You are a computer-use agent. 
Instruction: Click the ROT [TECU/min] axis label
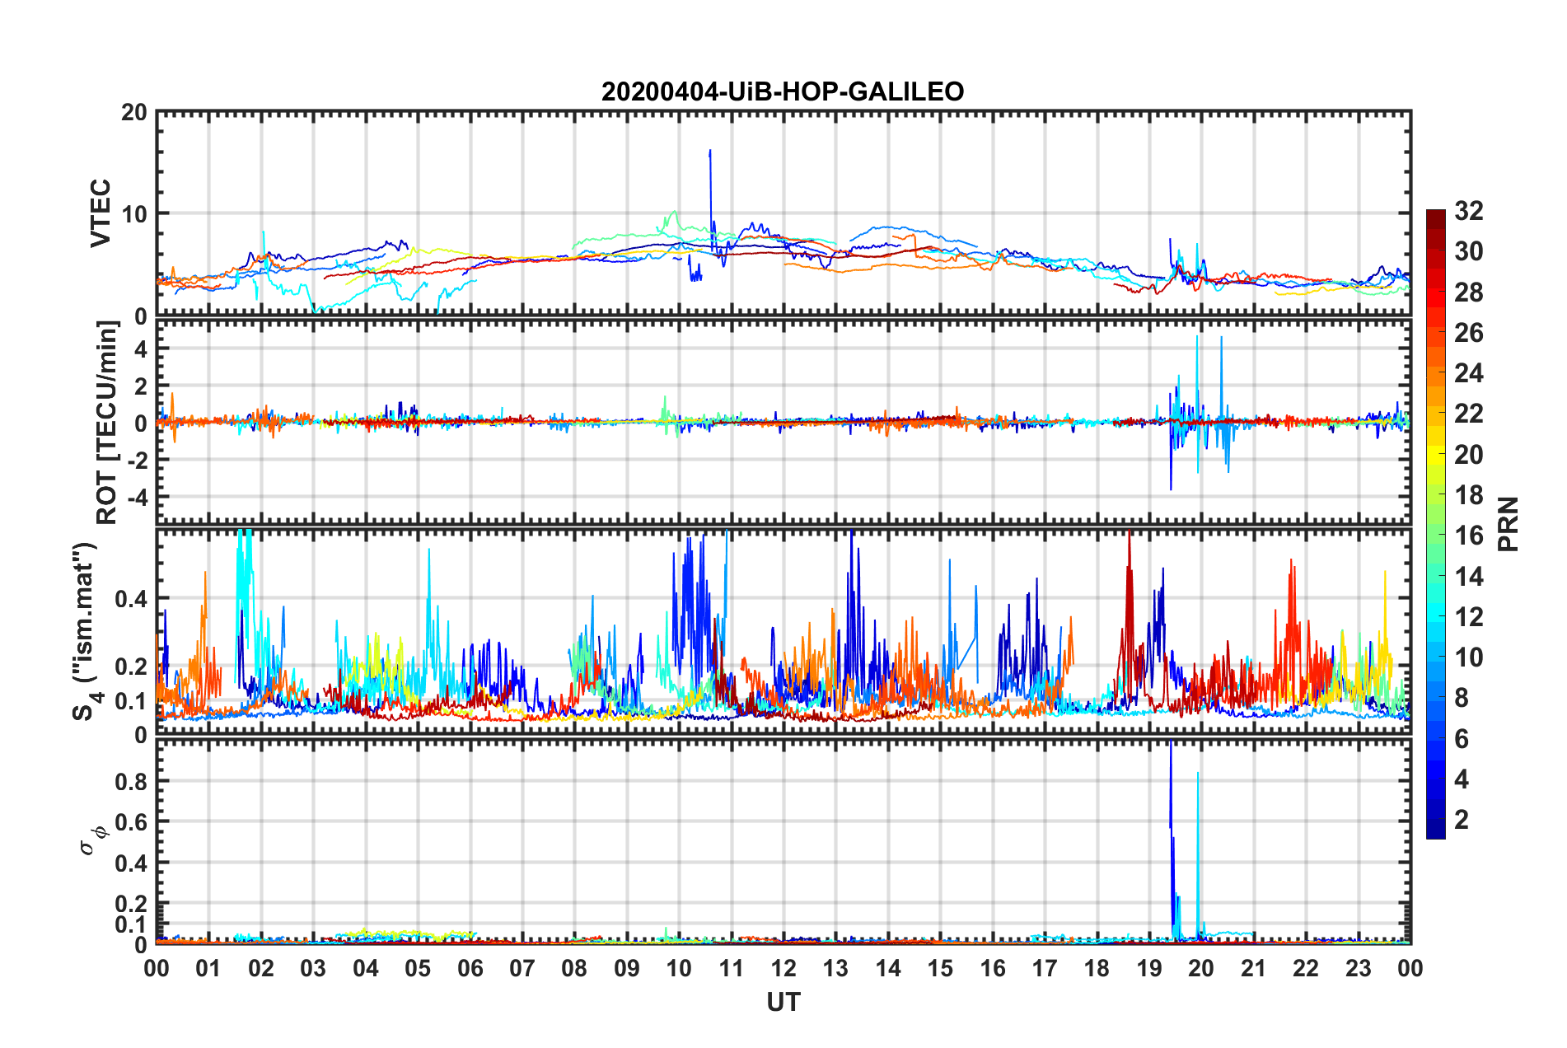click(x=107, y=423)
